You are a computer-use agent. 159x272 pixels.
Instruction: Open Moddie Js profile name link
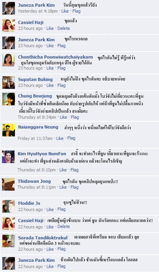(x=29, y=203)
